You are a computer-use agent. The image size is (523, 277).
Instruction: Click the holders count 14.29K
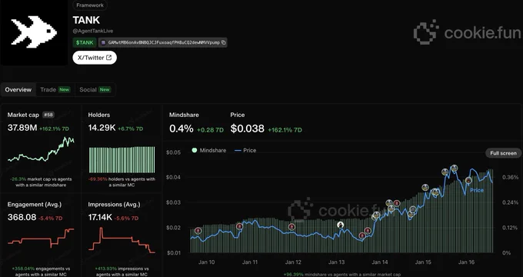(x=102, y=128)
